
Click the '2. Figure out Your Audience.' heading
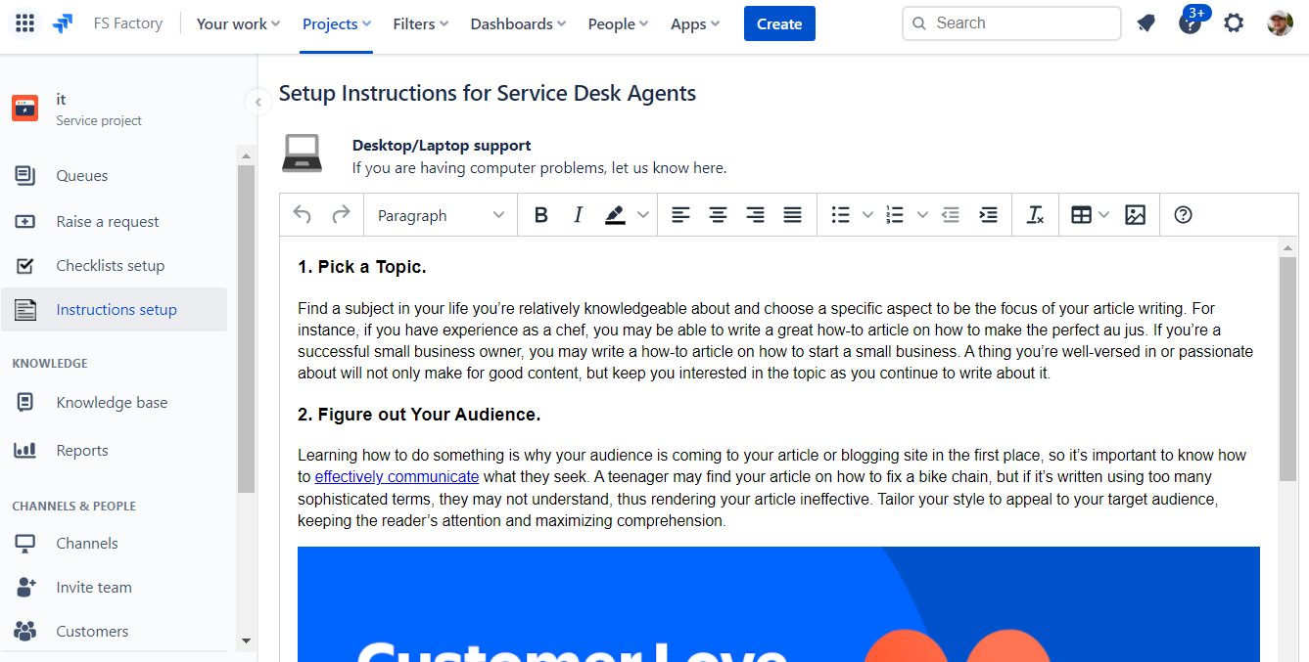[x=419, y=415]
